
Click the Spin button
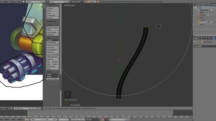tap(50, 62)
